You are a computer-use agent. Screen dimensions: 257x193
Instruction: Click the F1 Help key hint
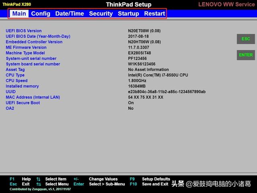(20, 179)
